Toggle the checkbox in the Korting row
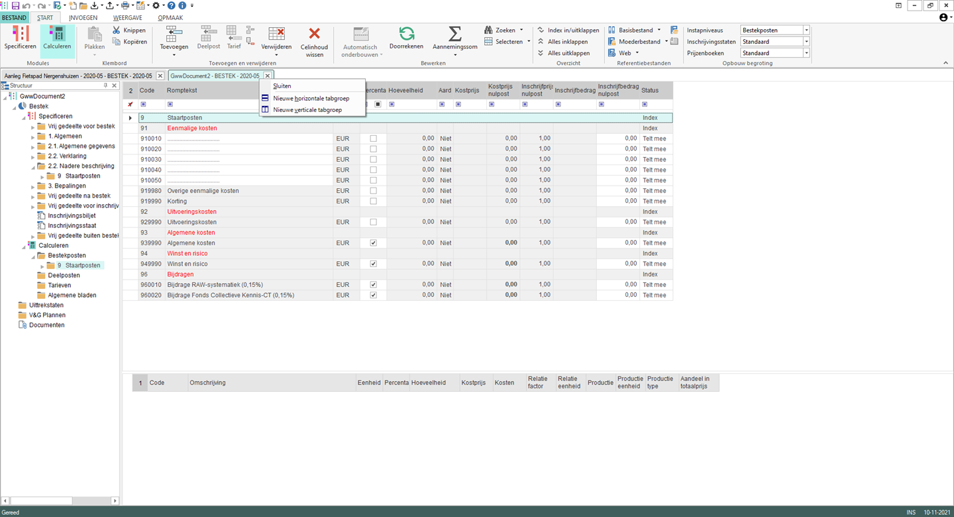The image size is (954, 517). click(373, 201)
